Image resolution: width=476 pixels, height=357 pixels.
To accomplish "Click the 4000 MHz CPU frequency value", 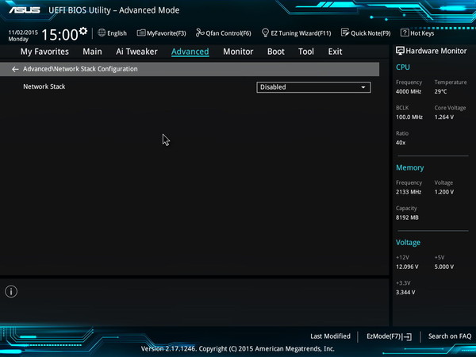I will (409, 91).
